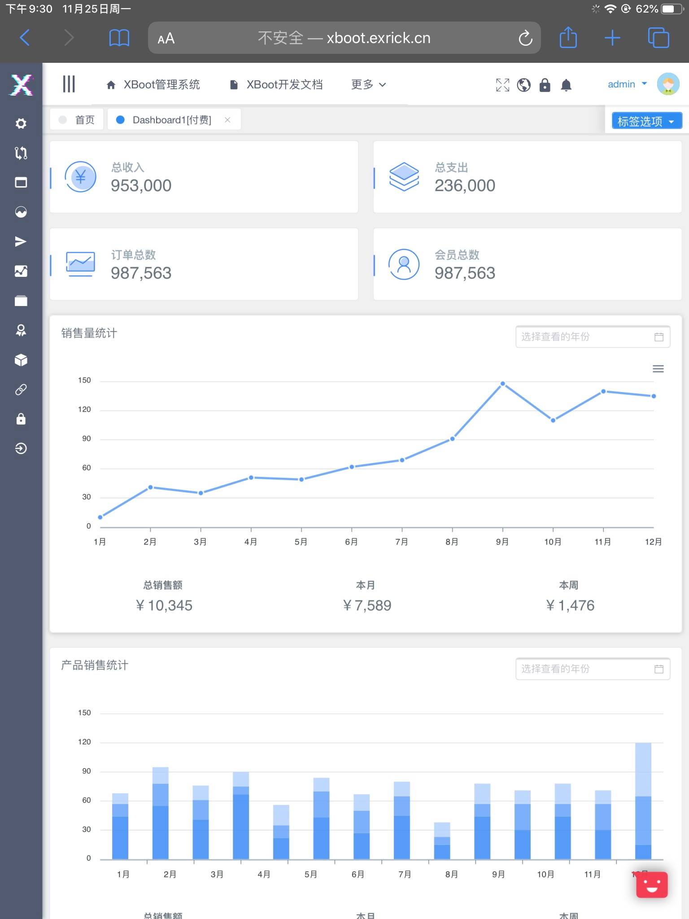Click the XBoot X logo
Image resolution: width=689 pixels, height=919 pixels.
pos(21,85)
